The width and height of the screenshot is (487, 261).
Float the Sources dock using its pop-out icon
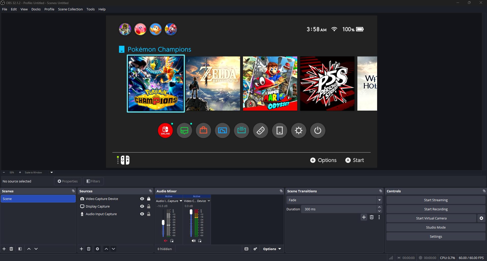150,191
